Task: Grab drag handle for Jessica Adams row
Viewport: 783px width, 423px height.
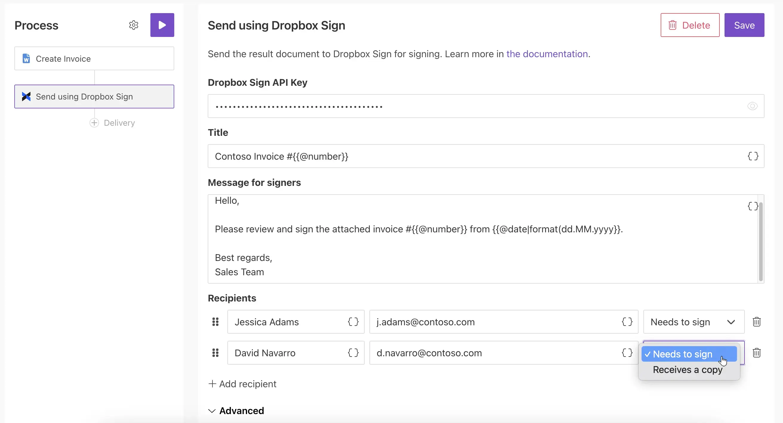Action: 215,322
